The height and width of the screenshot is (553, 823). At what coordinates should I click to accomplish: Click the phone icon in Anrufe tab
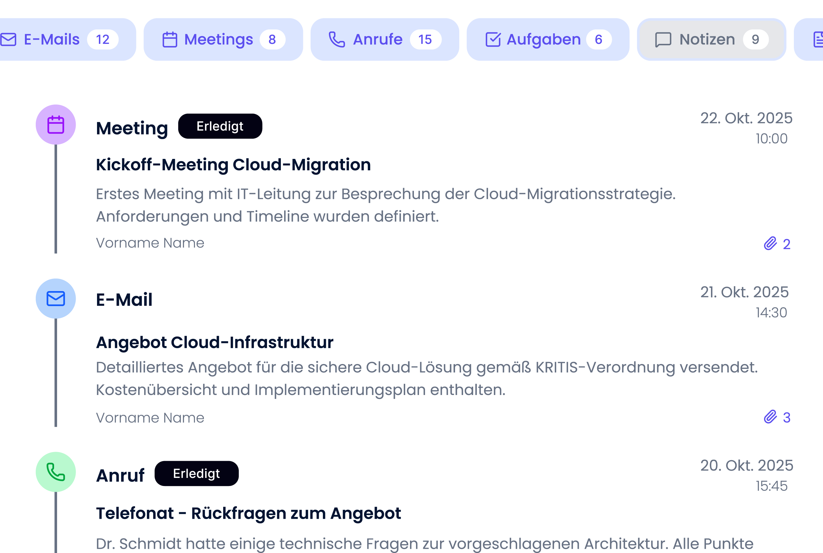tap(337, 40)
